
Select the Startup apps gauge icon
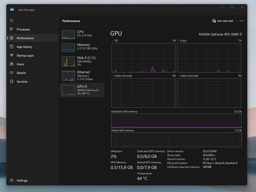click(12, 55)
